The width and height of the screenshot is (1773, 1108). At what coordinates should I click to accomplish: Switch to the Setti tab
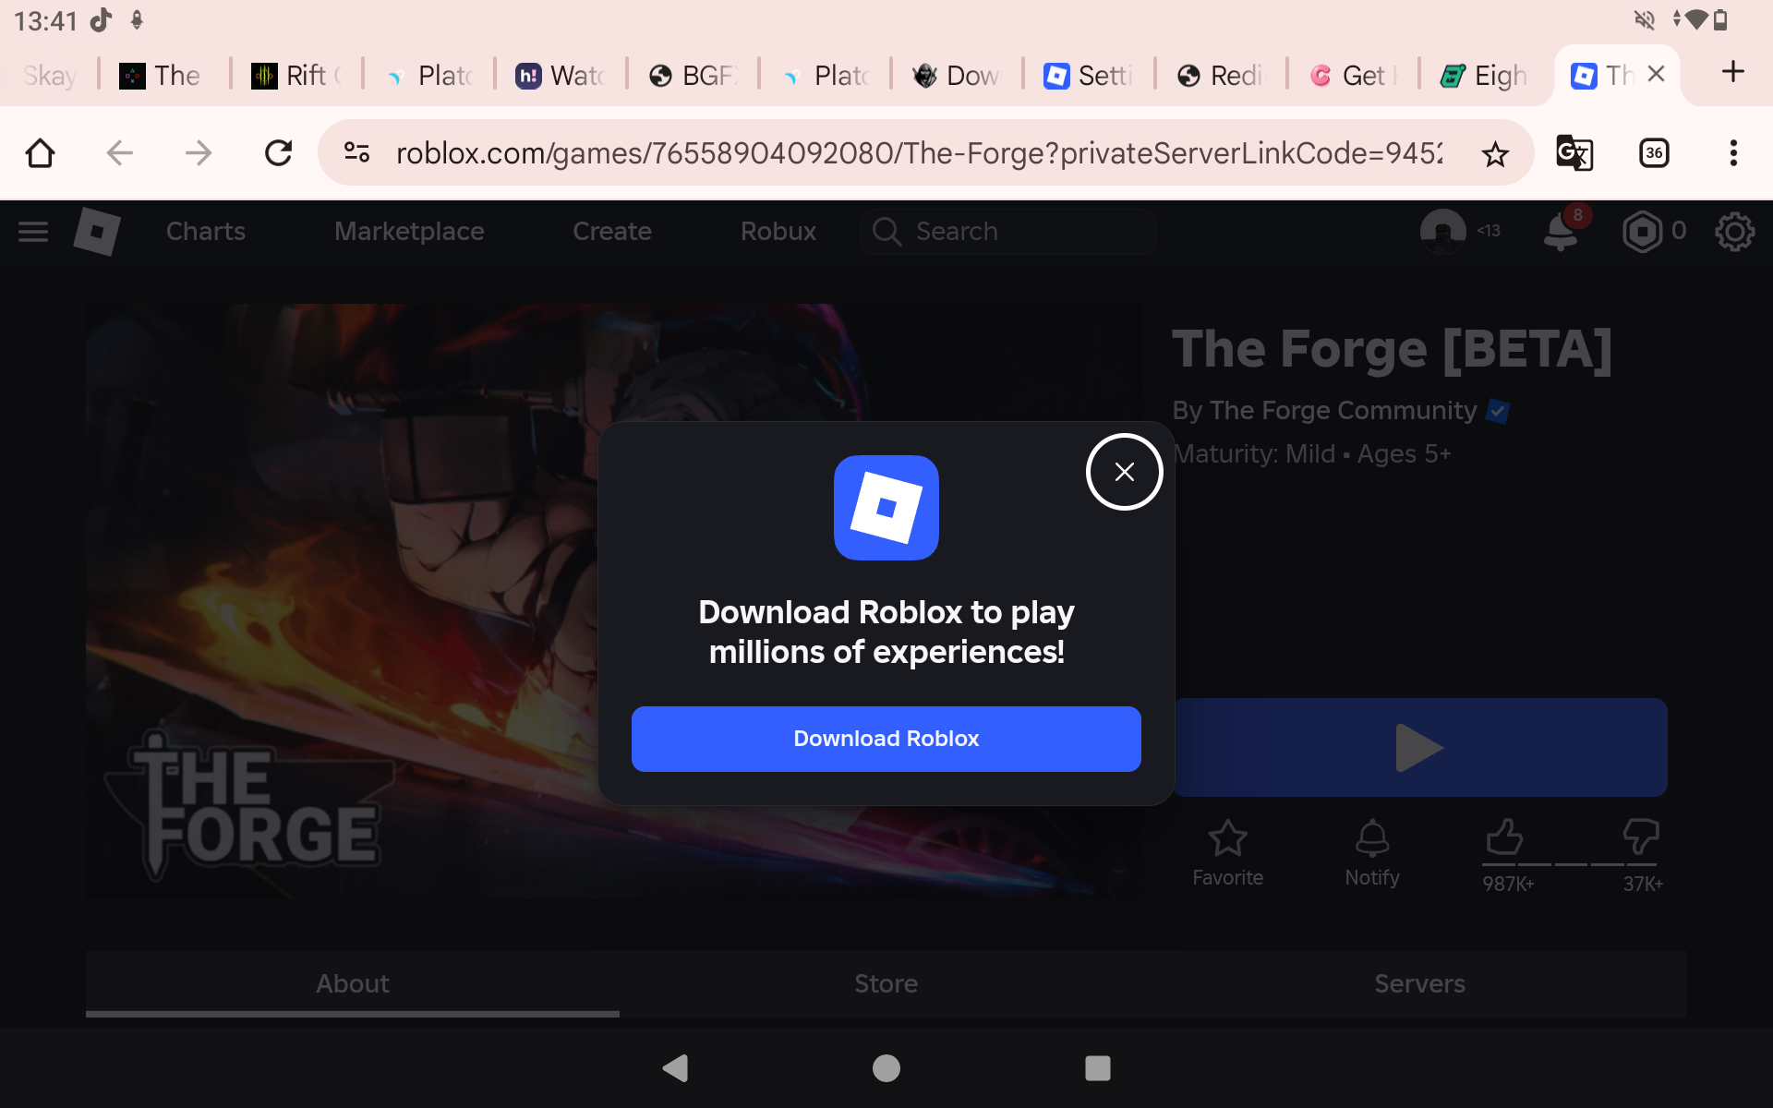1089,75
